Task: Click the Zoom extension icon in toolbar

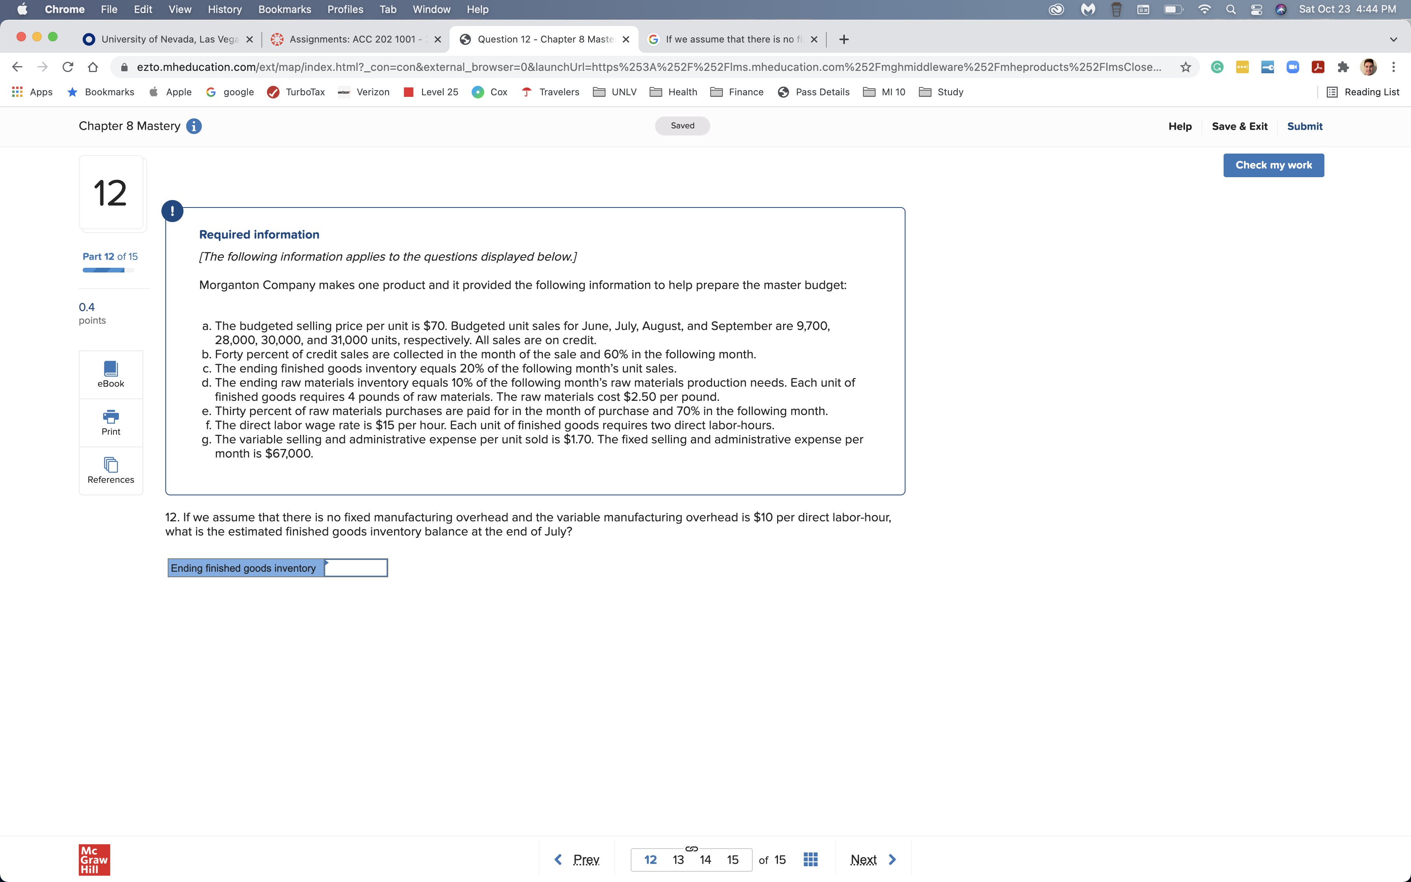Action: point(1292,67)
